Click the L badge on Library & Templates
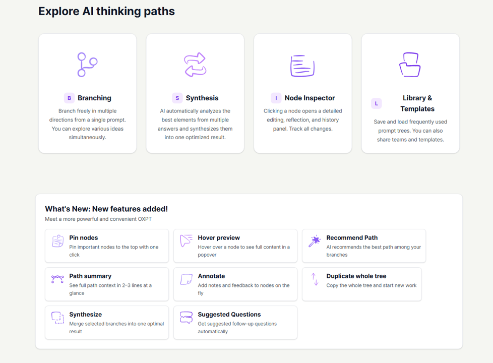 coord(376,103)
